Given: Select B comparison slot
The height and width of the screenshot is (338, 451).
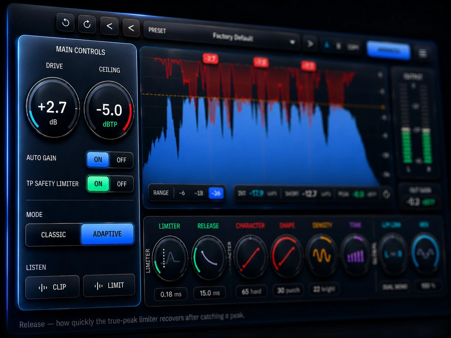Looking at the screenshot, I should (339, 46).
